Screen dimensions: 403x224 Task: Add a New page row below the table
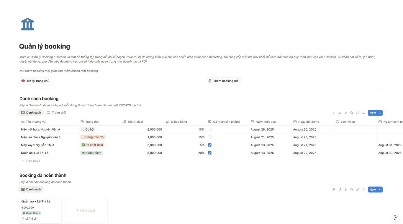pyautogui.click(x=31, y=161)
